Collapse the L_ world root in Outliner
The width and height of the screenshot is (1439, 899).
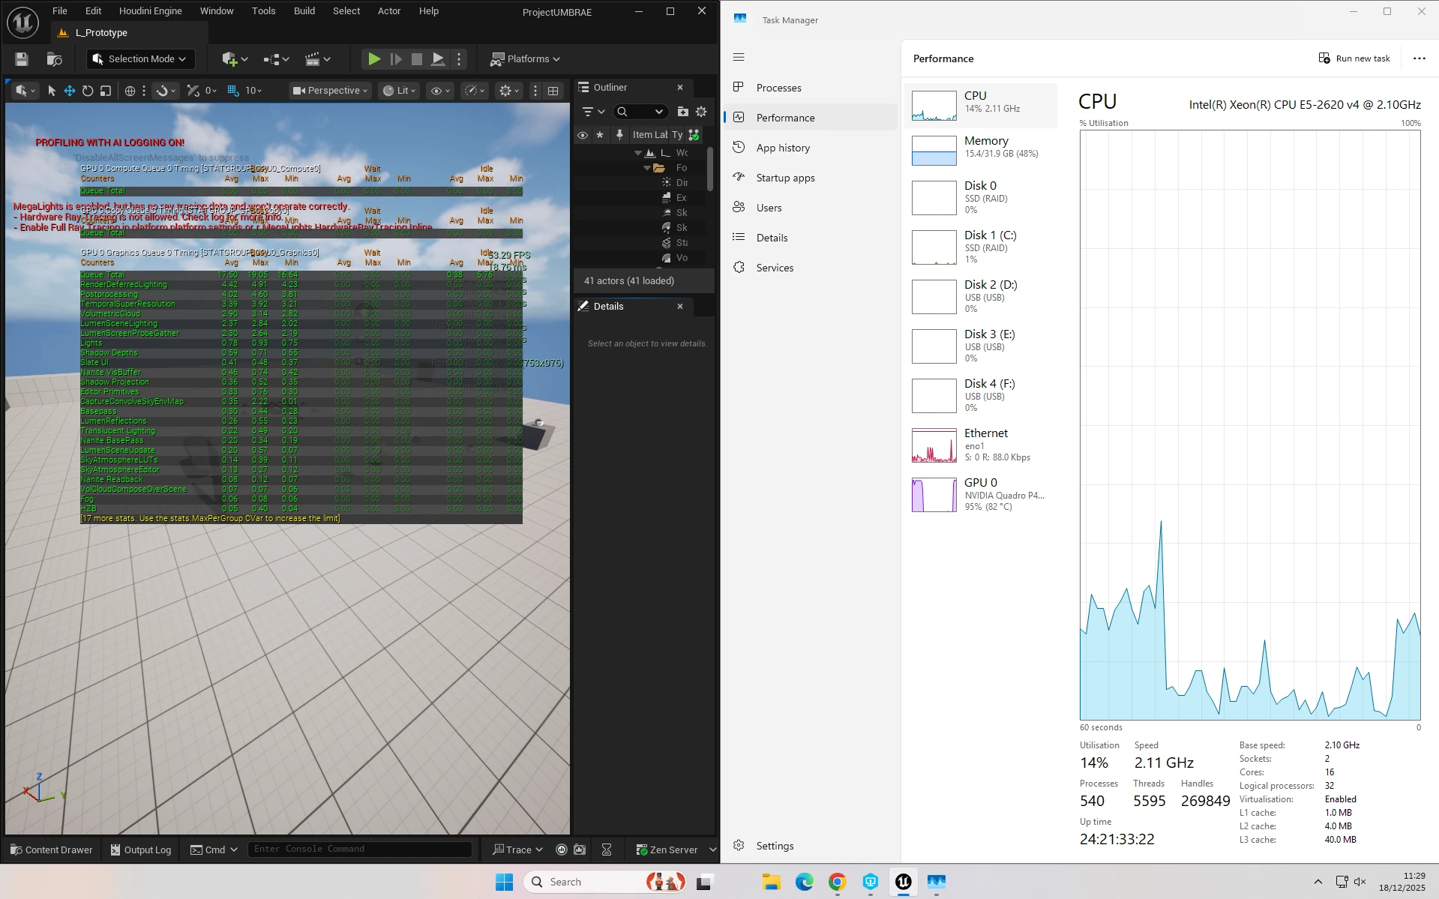638,153
